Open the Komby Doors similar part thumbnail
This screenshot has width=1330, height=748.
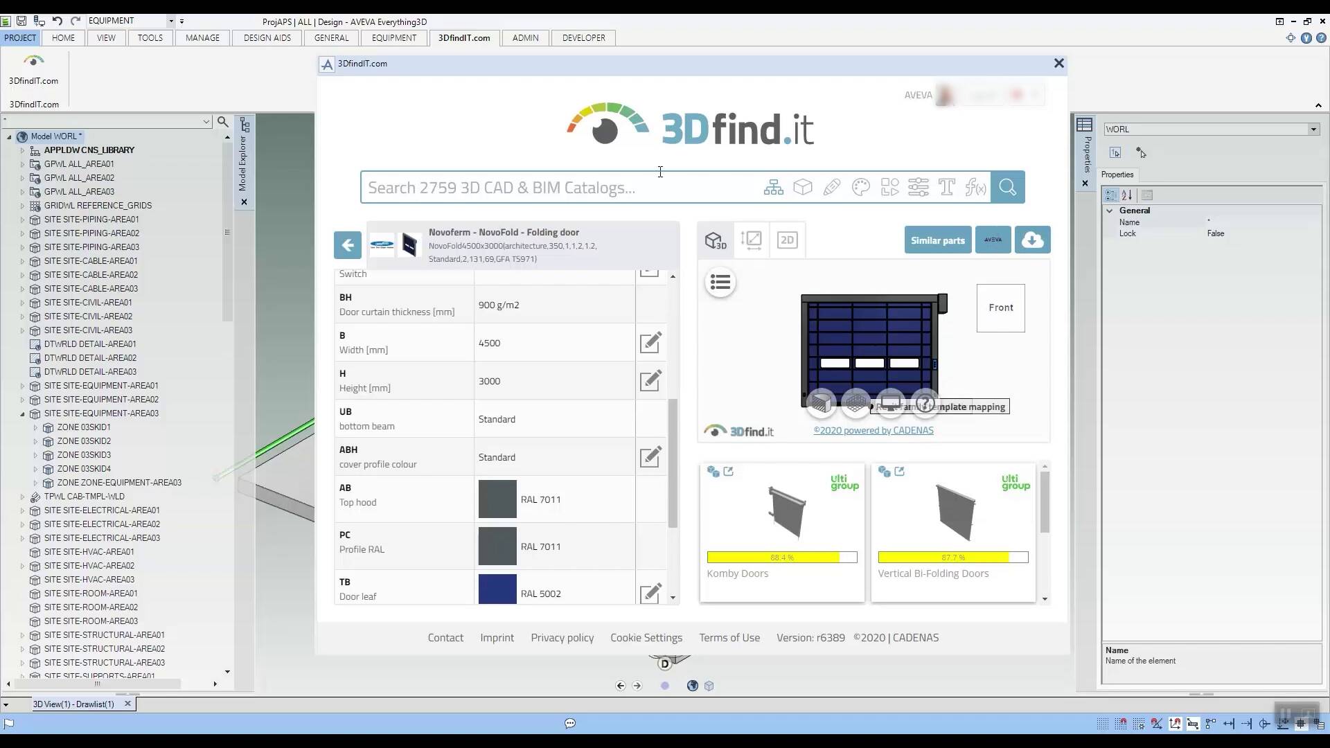coord(787,513)
